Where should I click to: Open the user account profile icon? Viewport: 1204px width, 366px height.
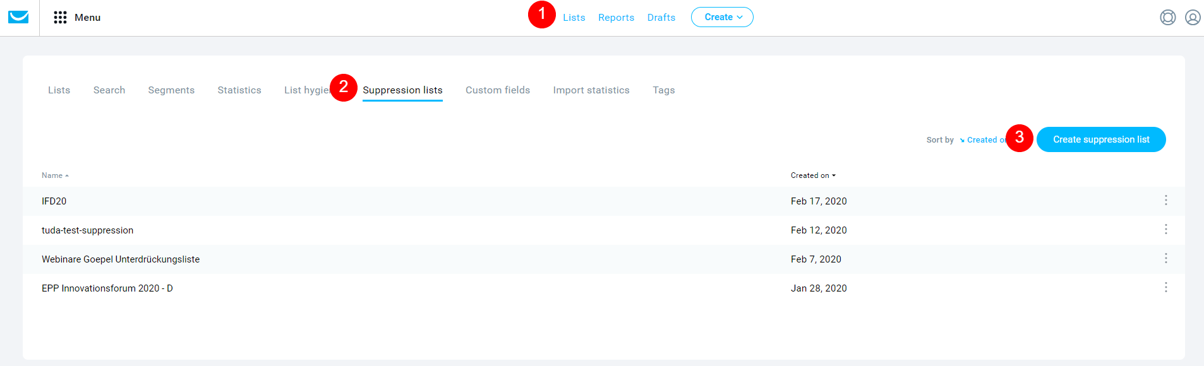coord(1193,18)
